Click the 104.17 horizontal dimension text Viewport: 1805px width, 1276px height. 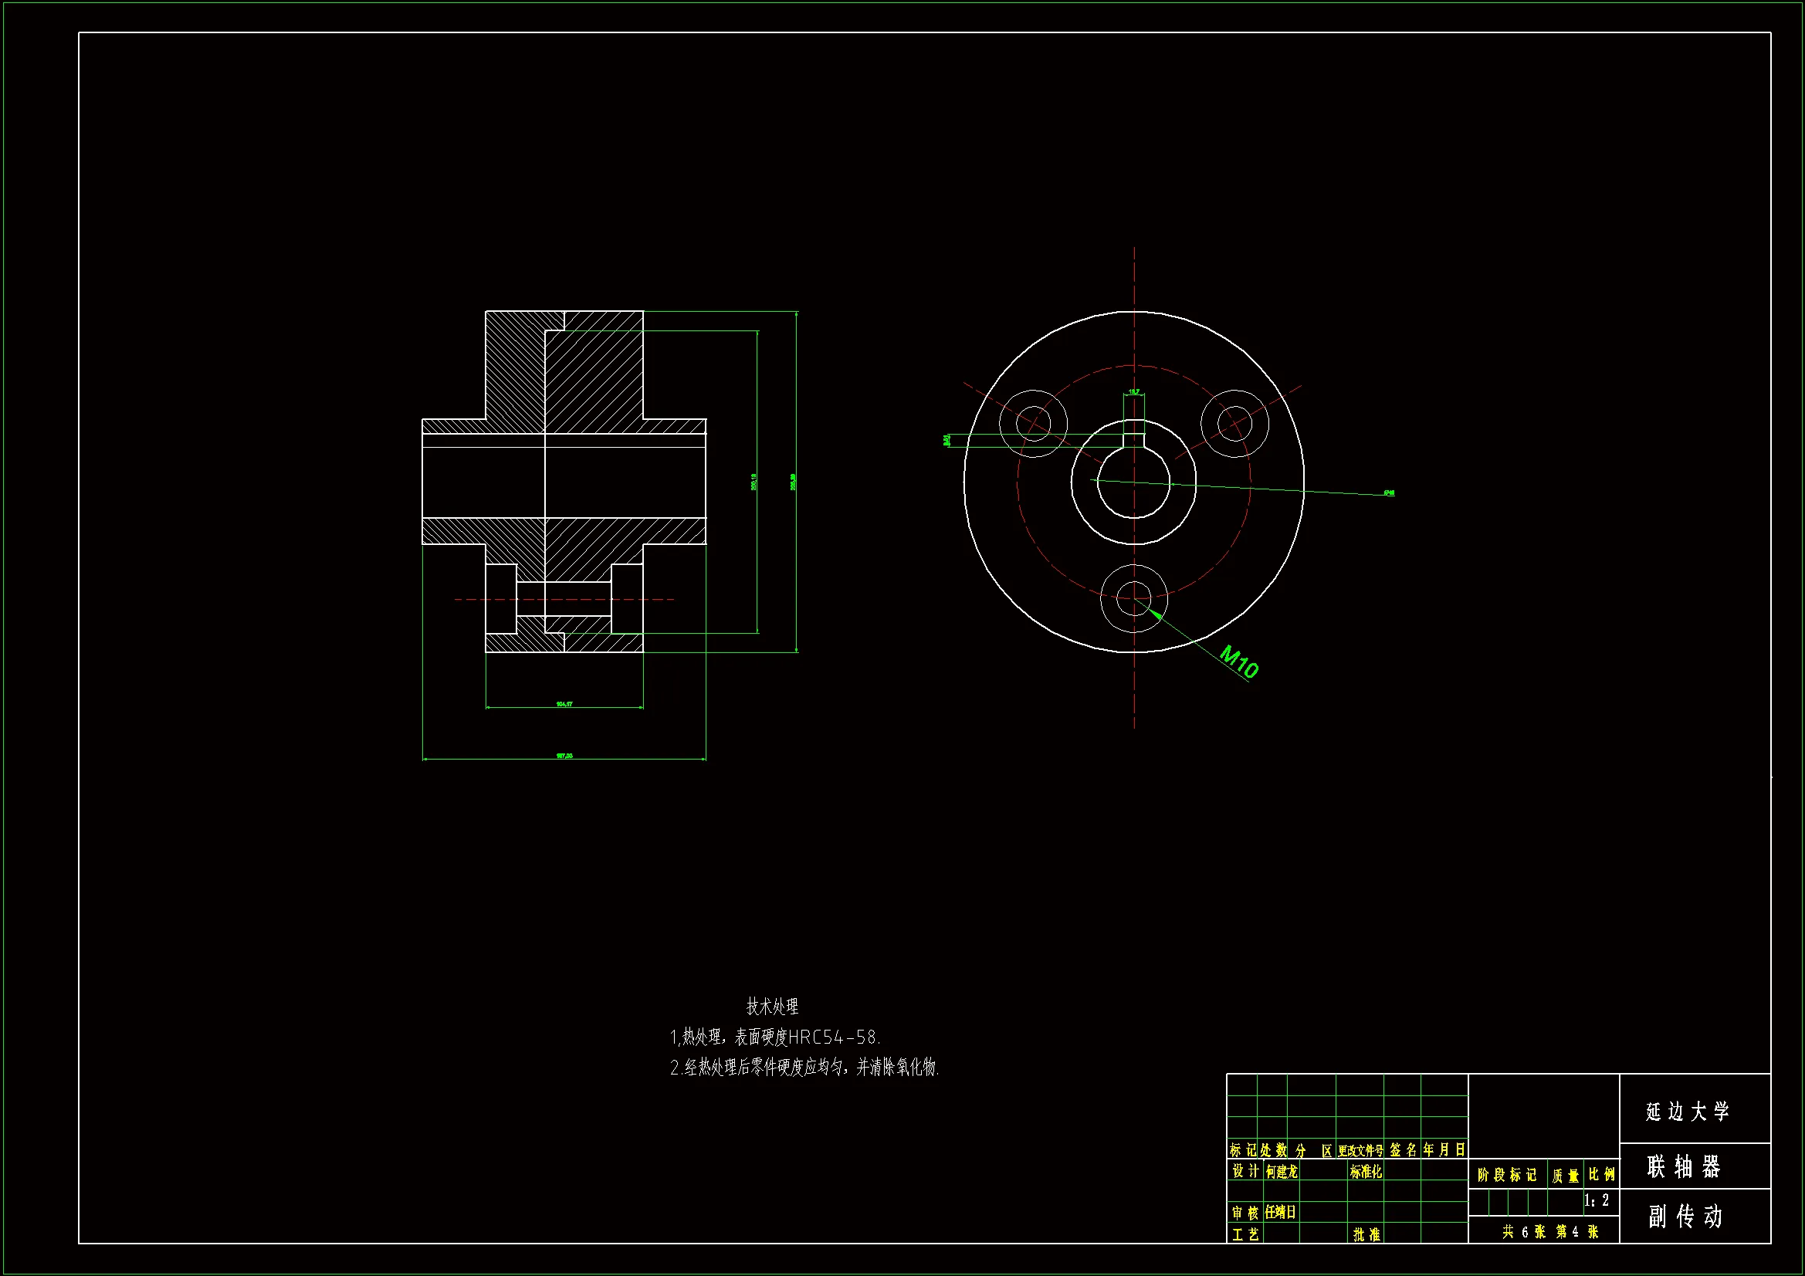pyautogui.click(x=564, y=704)
